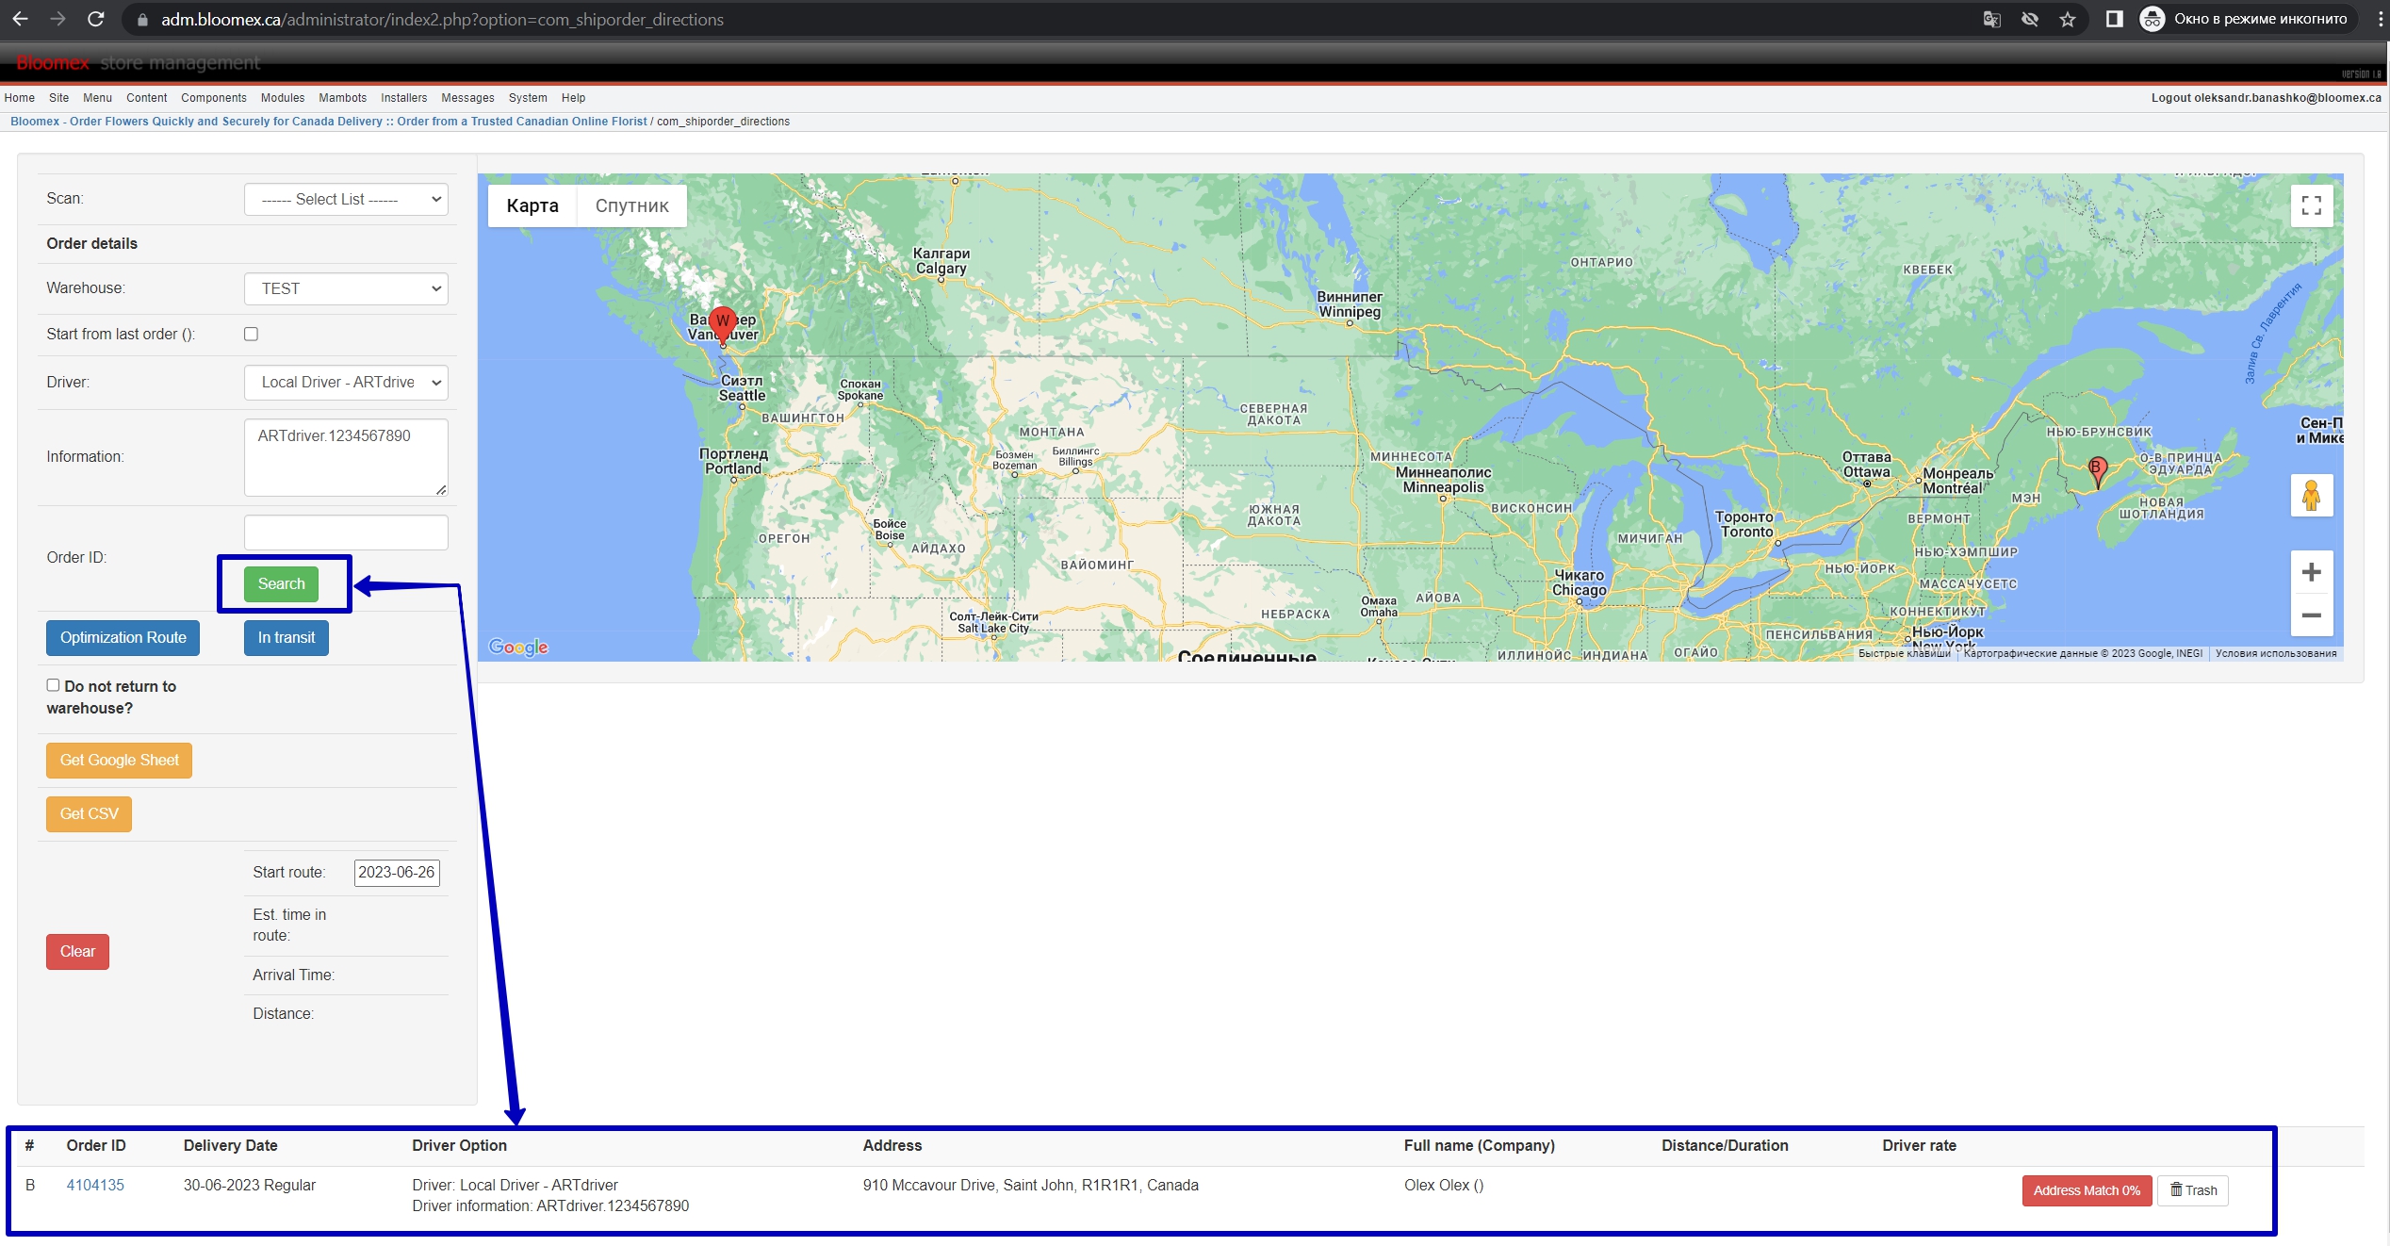This screenshot has width=2390, height=1246.
Task: Open browser side panel icon
Action: tap(2114, 19)
